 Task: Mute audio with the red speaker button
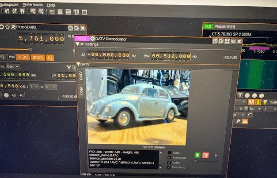pyautogui.click(x=205, y=155)
